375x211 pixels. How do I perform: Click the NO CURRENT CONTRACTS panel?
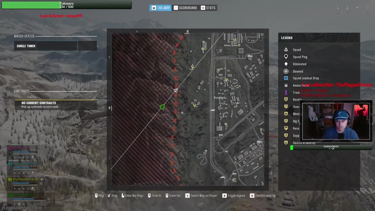56,105
